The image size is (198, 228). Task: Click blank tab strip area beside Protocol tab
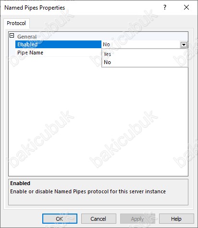111,23
